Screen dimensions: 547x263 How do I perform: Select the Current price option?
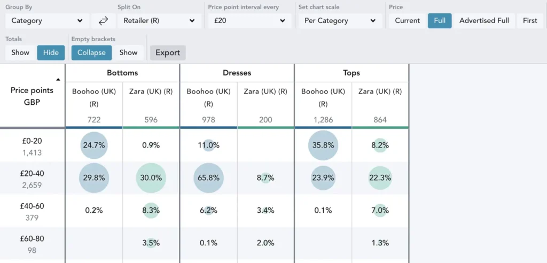click(x=407, y=21)
